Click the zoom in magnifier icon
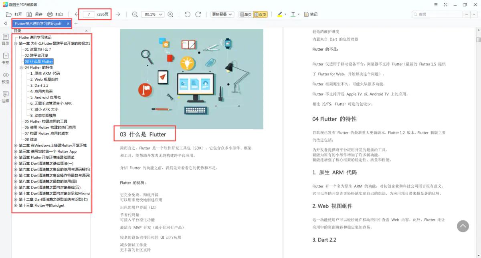The image size is (481, 258). point(170,14)
